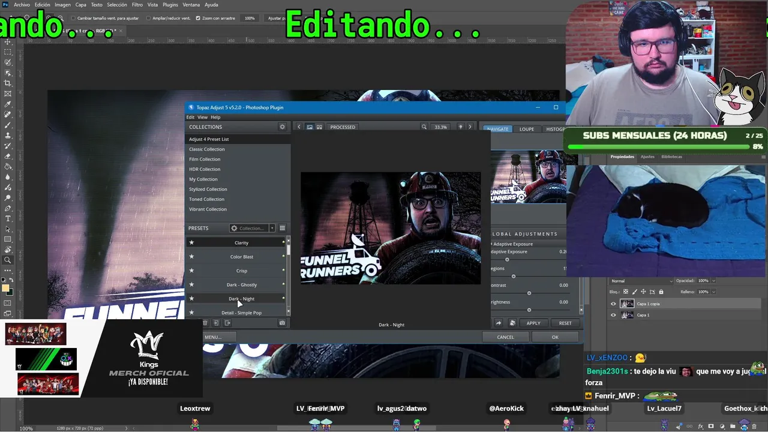Select the Rectangular Marquee tool
Viewport: 768px width, 432px height.
point(8,52)
